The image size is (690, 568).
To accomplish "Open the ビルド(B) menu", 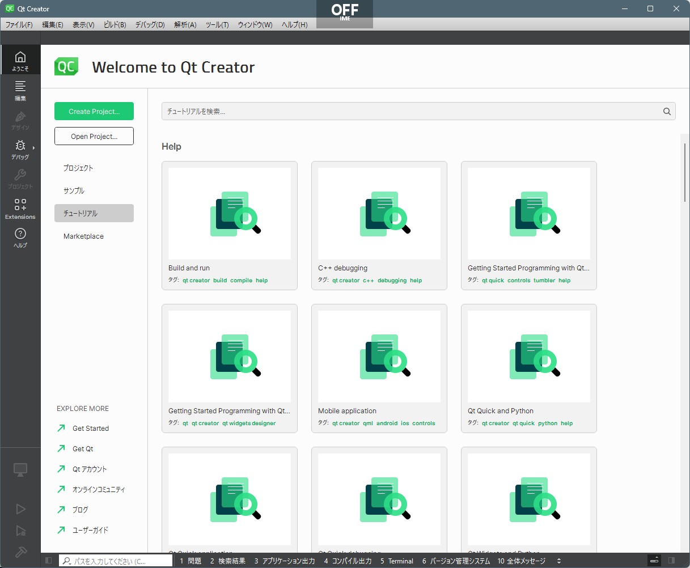I will point(115,25).
